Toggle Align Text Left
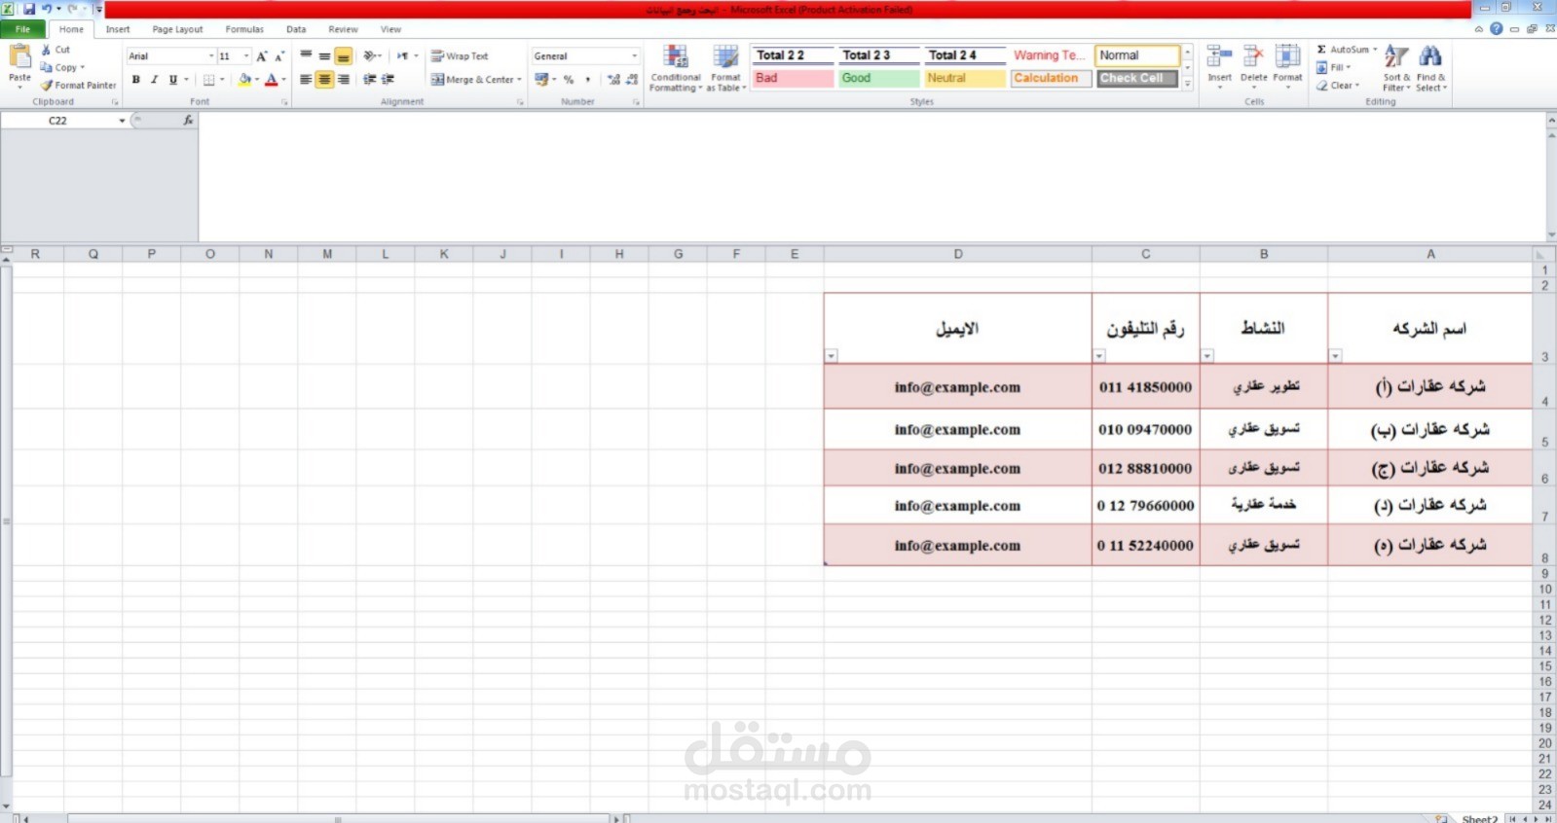 (x=306, y=80)
